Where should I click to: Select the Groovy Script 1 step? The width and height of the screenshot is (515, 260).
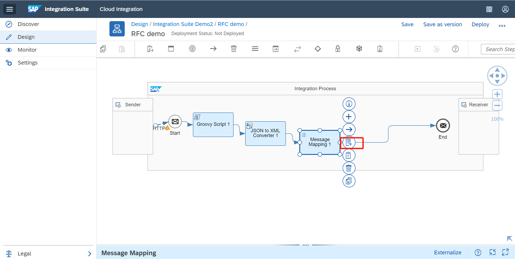pos(213,125)
